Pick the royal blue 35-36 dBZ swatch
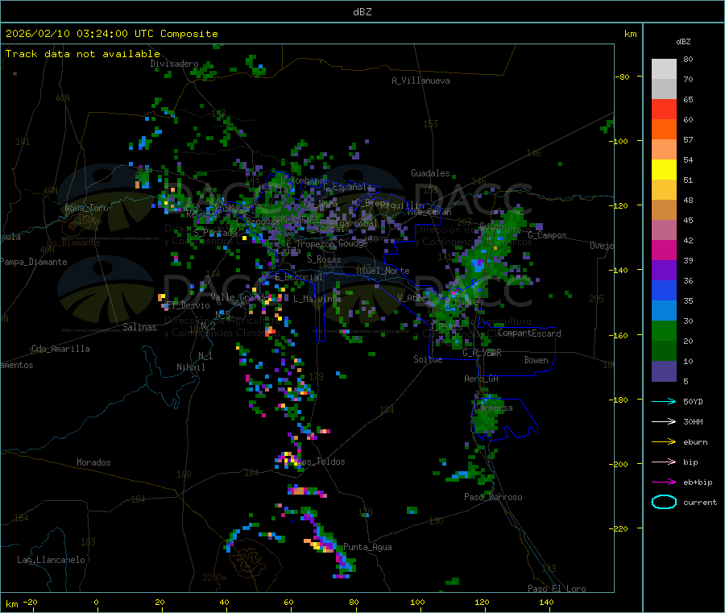 (664, 290)
